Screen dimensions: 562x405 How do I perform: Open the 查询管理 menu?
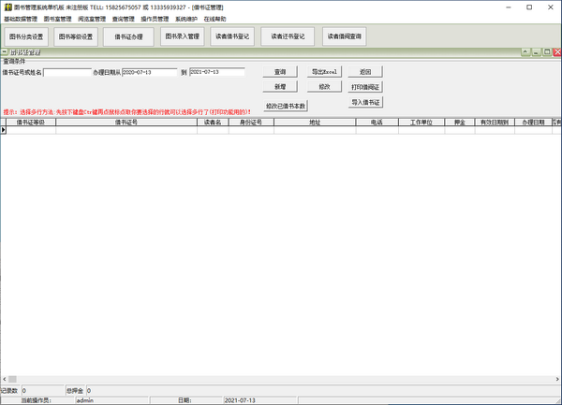pos(124,19)
